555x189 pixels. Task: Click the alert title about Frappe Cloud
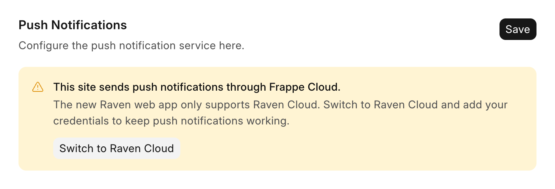(197, 87)
